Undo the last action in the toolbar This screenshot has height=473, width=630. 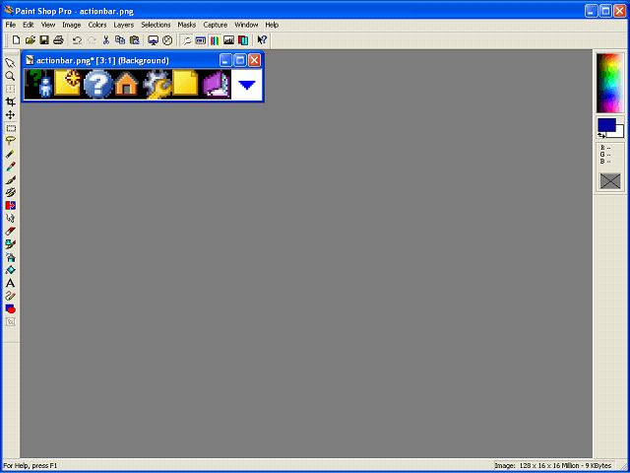pos(77,39)
